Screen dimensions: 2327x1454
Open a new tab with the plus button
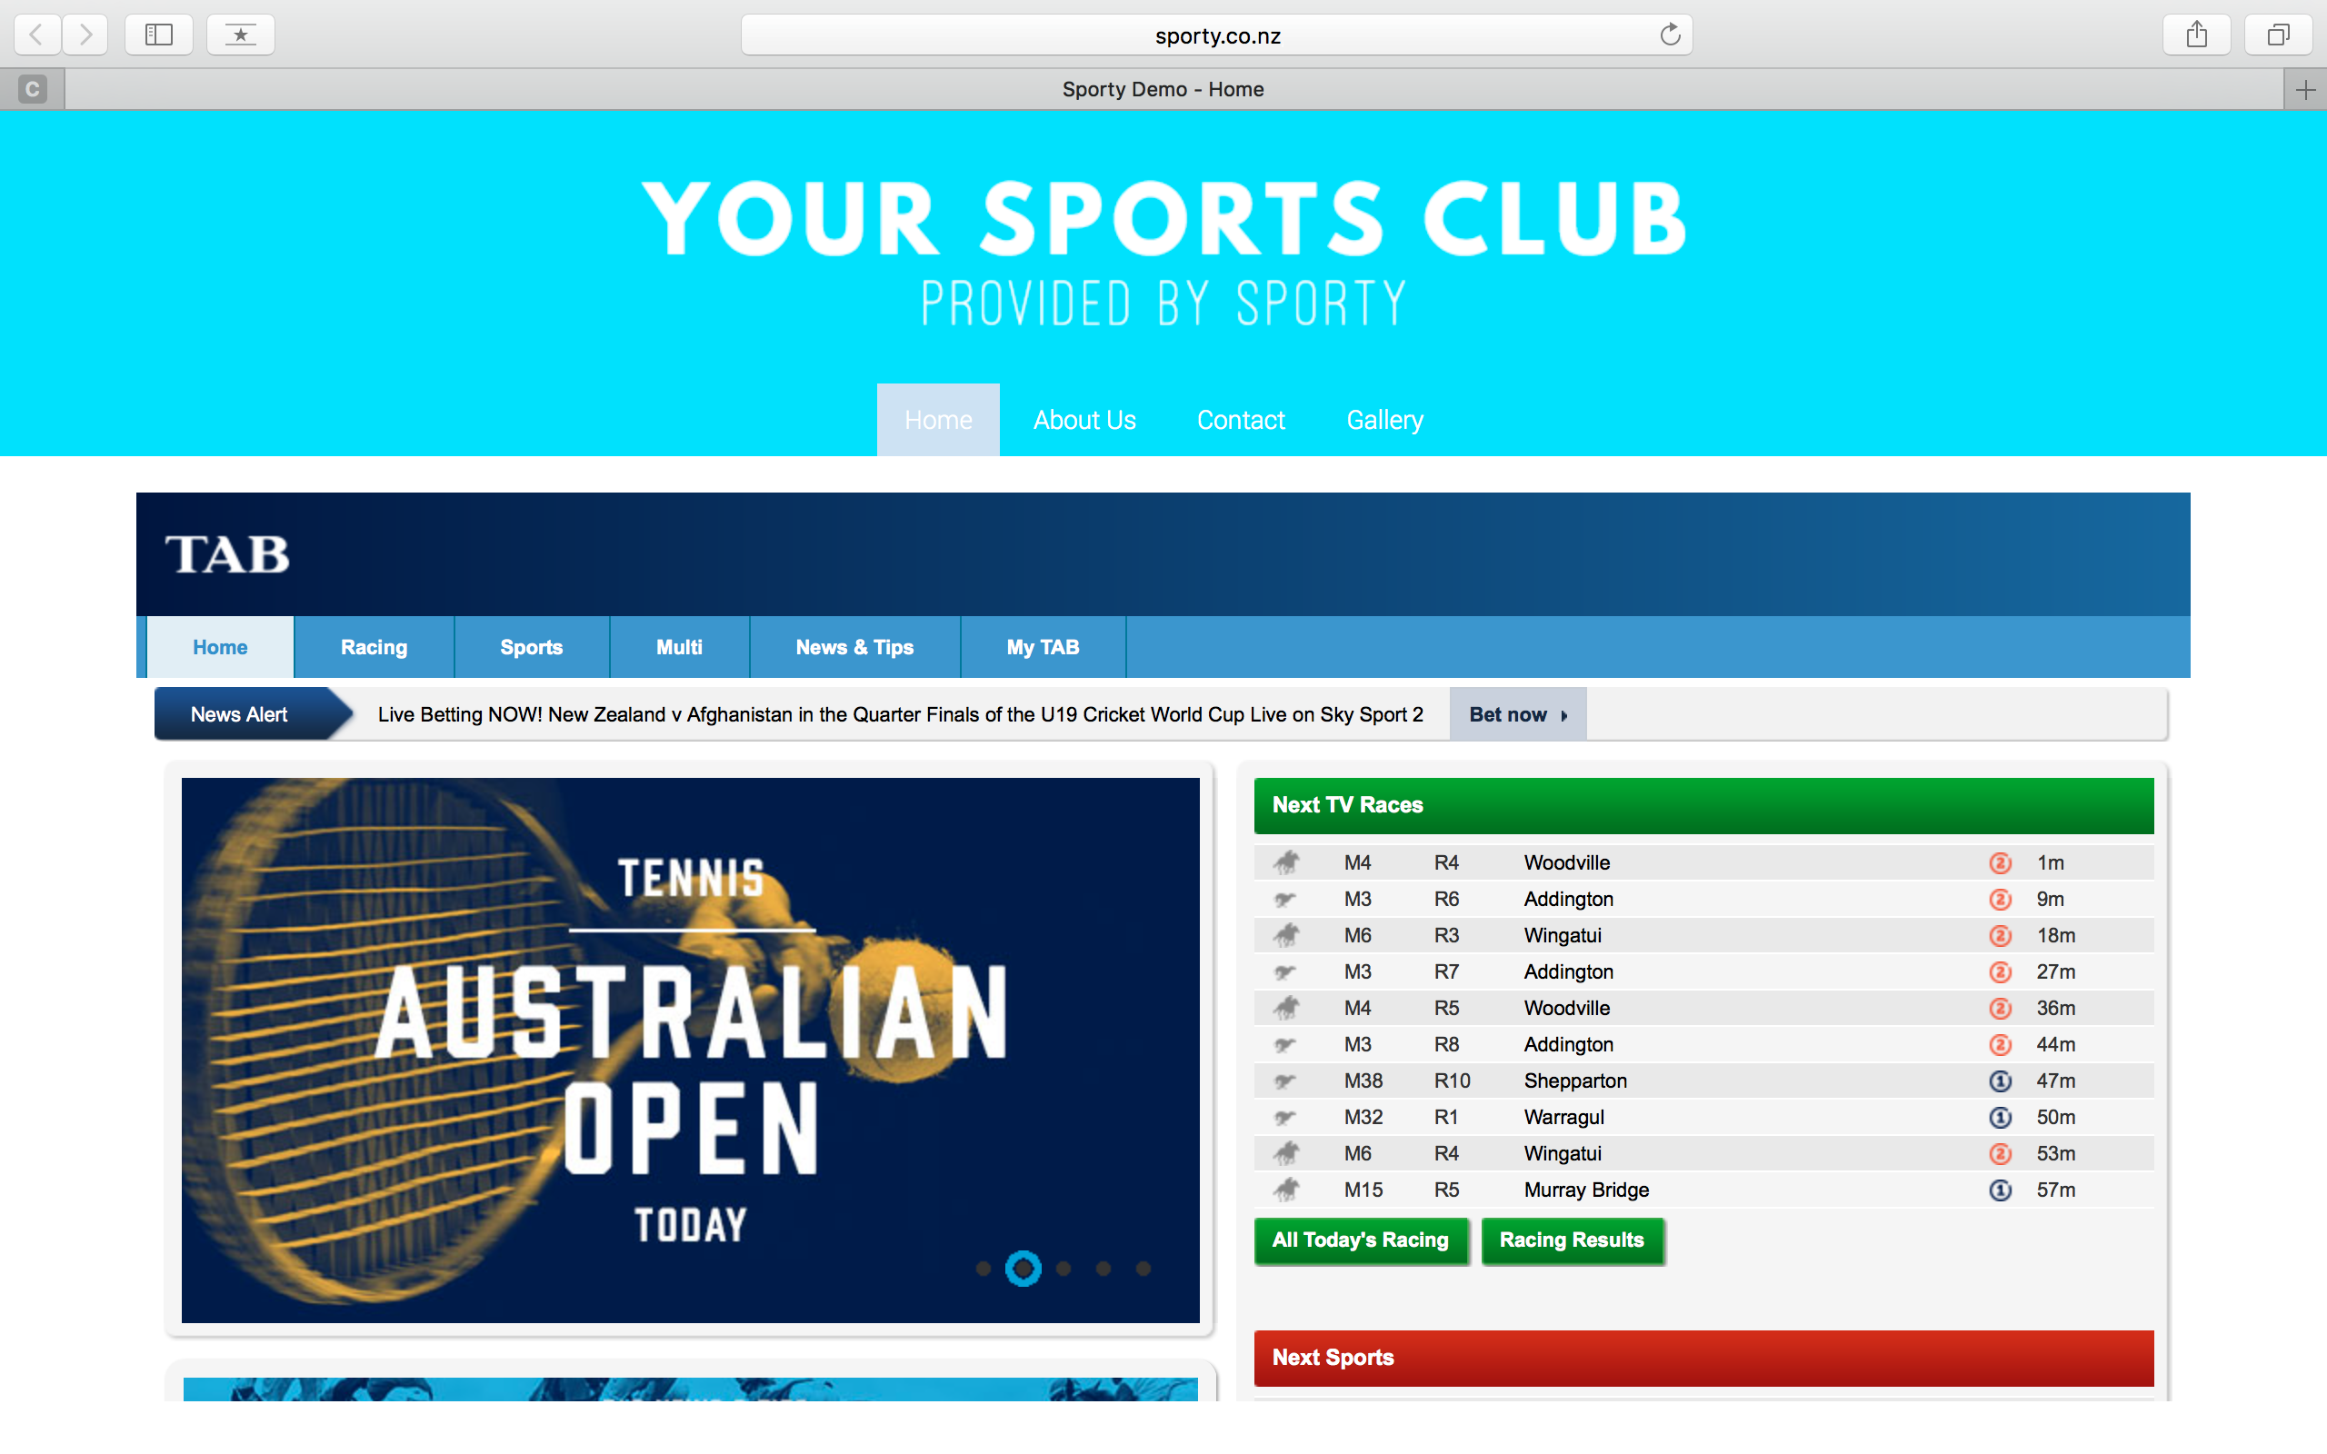(x=2305, y=89)
